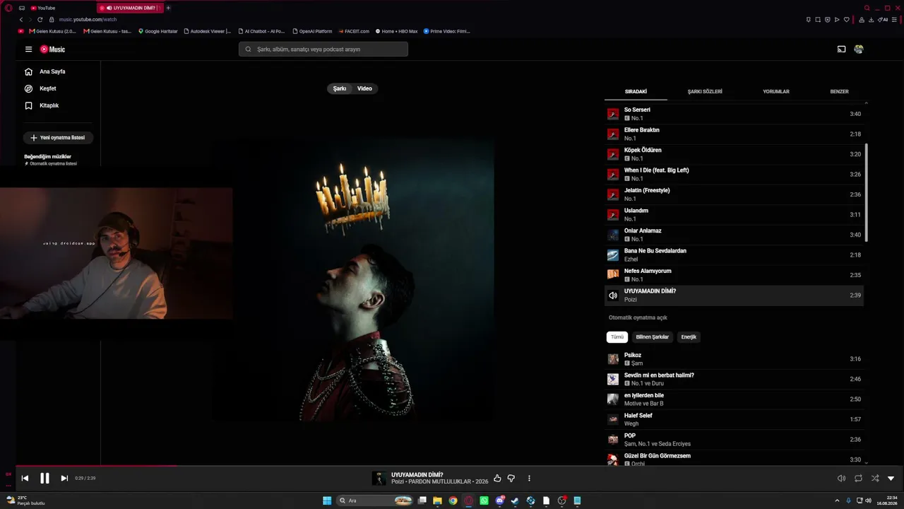This screenshot has height=509, width=904.
Task: Play Halef Selef by Wegh
Action: pos(734,419)
